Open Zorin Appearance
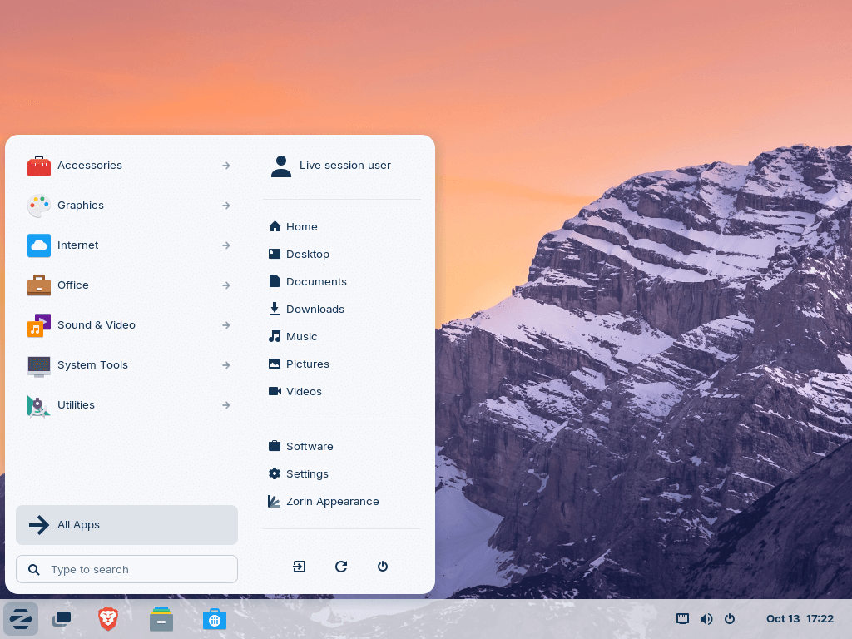Image resolution: width=852 pixels, height=639 pixels. point(333,501)
